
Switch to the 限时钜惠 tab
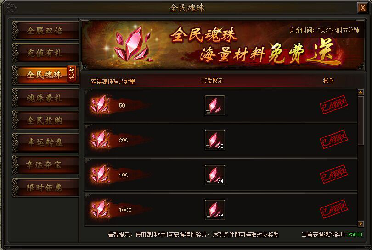coord(45,187)
